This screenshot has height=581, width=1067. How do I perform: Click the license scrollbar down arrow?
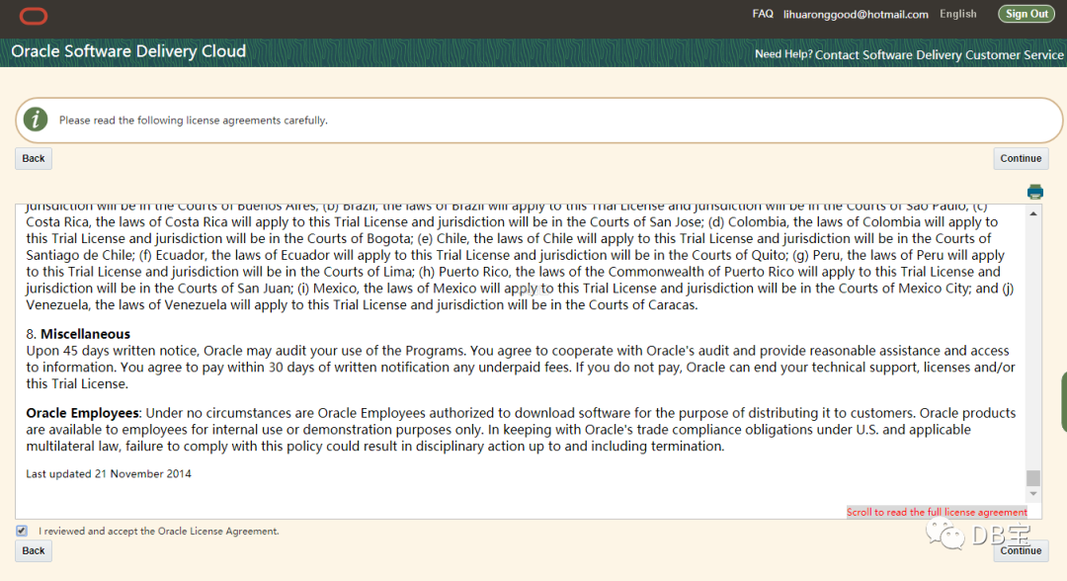pos(1033,494)
